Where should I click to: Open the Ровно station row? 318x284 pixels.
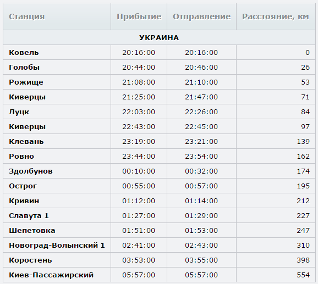(x=159, y=156)
